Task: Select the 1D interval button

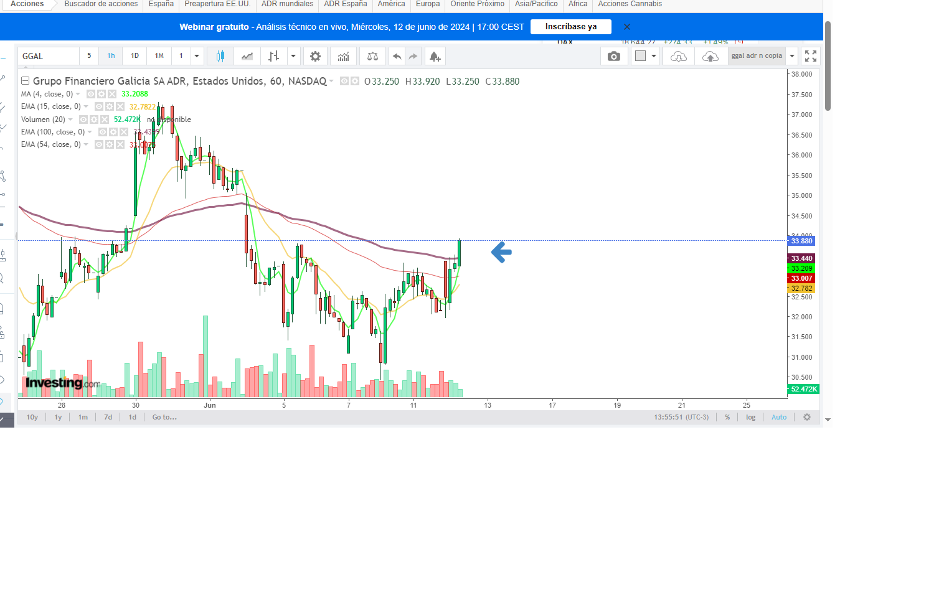Action: tap(135, 56)
